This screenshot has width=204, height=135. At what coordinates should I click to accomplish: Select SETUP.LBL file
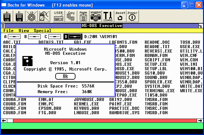[156, 69]
